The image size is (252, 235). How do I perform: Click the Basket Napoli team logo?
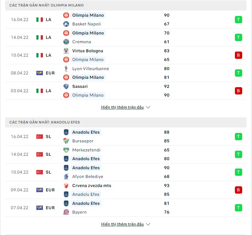coord(66,24)
